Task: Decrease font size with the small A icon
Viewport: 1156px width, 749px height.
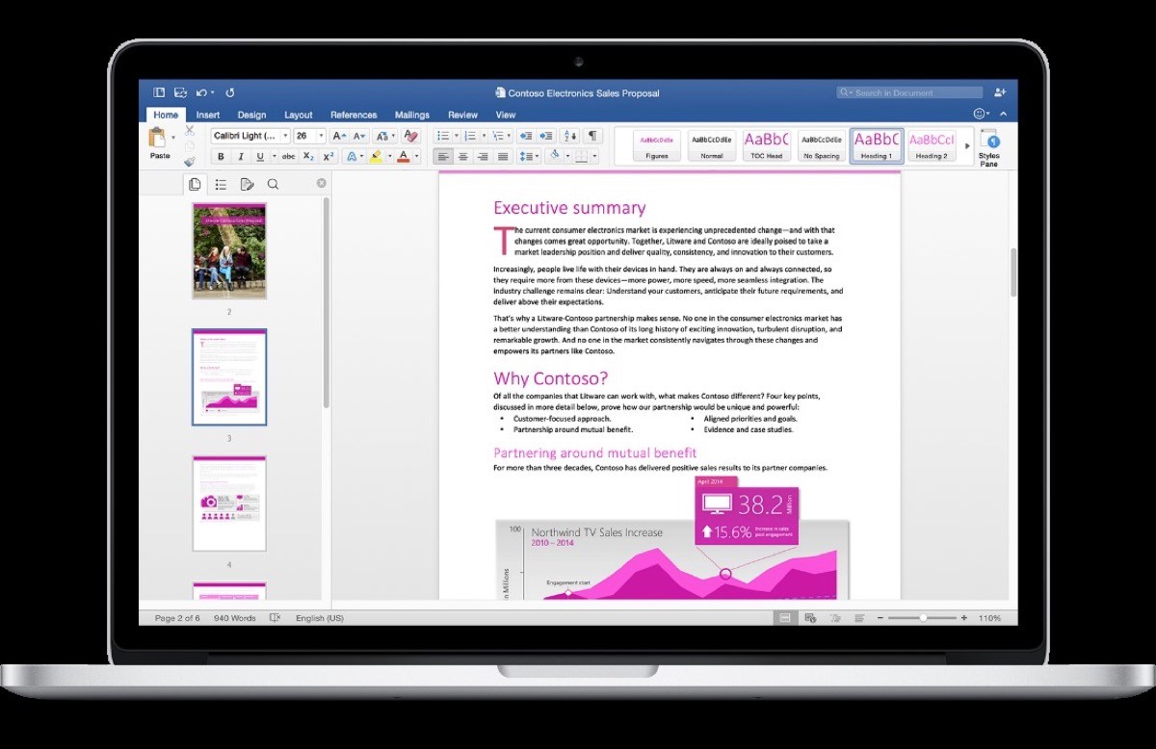Action: pos(359,136)
